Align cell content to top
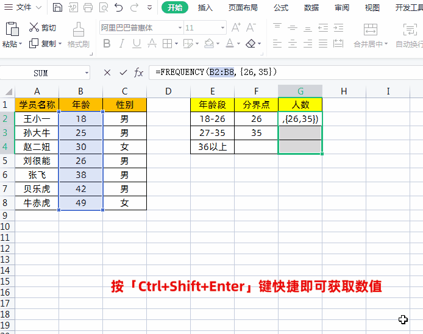 point(277,27)
